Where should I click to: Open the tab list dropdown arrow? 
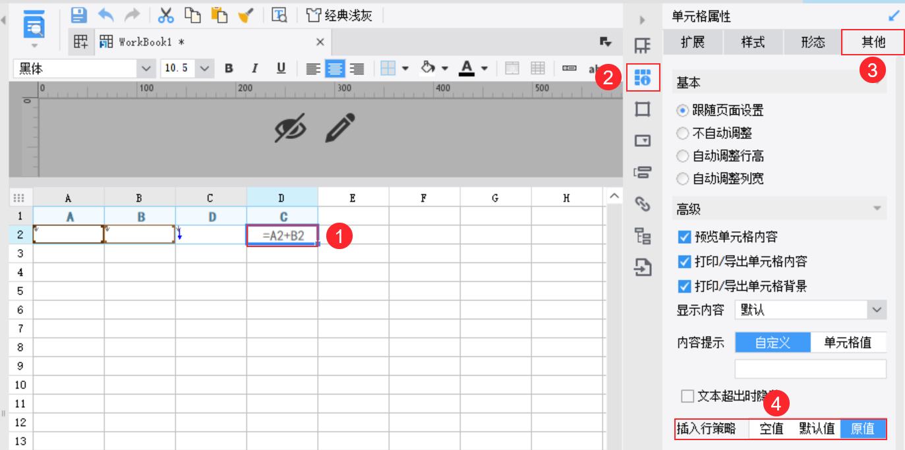605,42
